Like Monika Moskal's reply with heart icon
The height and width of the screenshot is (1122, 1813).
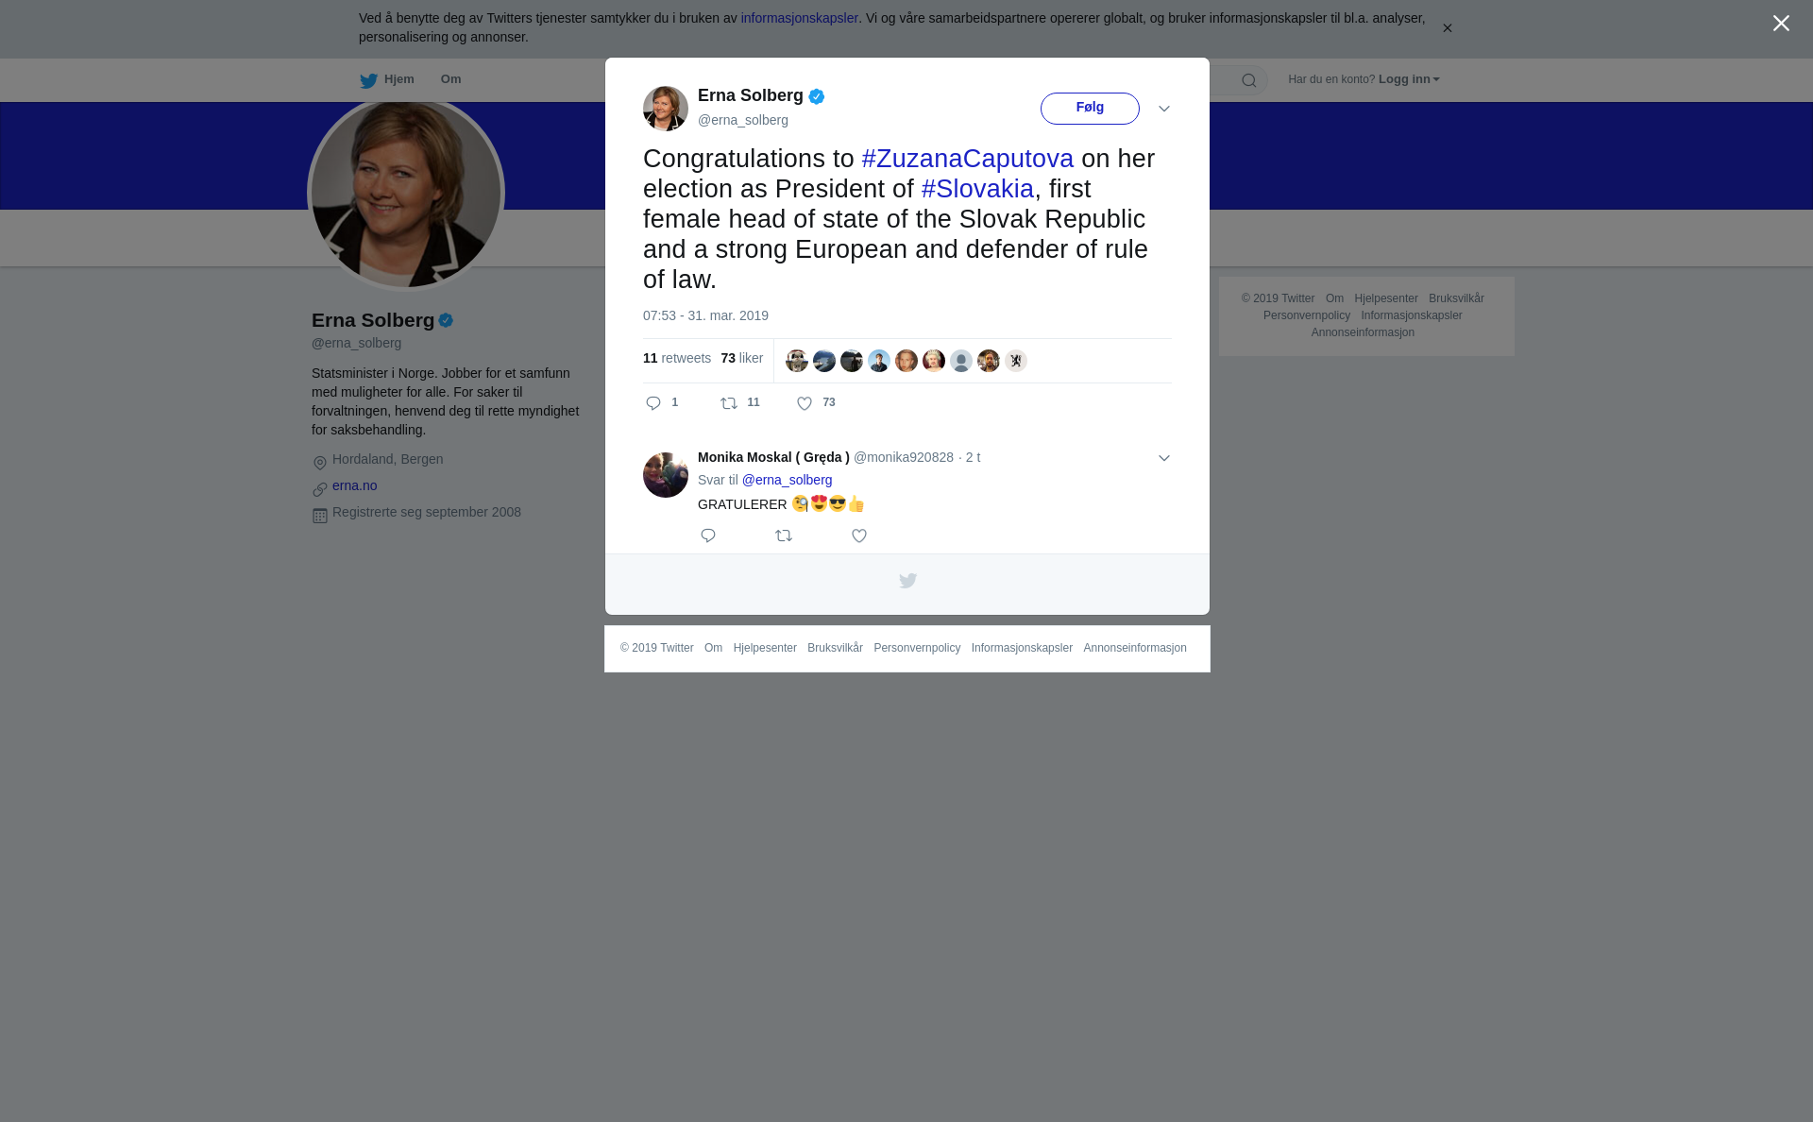[x=859, y=535]
